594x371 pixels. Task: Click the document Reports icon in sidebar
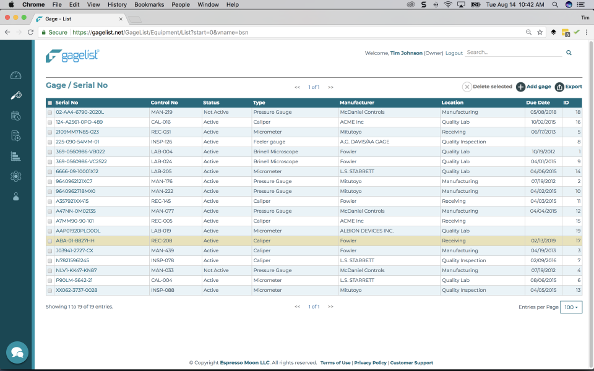(16, 136)
